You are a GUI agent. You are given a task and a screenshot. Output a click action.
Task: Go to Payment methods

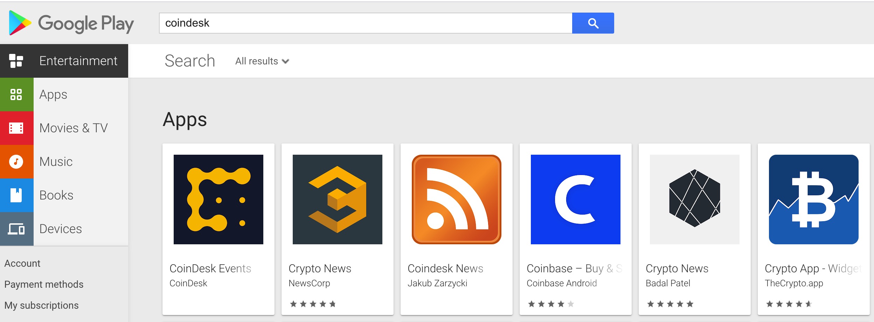tap(44, 284)
